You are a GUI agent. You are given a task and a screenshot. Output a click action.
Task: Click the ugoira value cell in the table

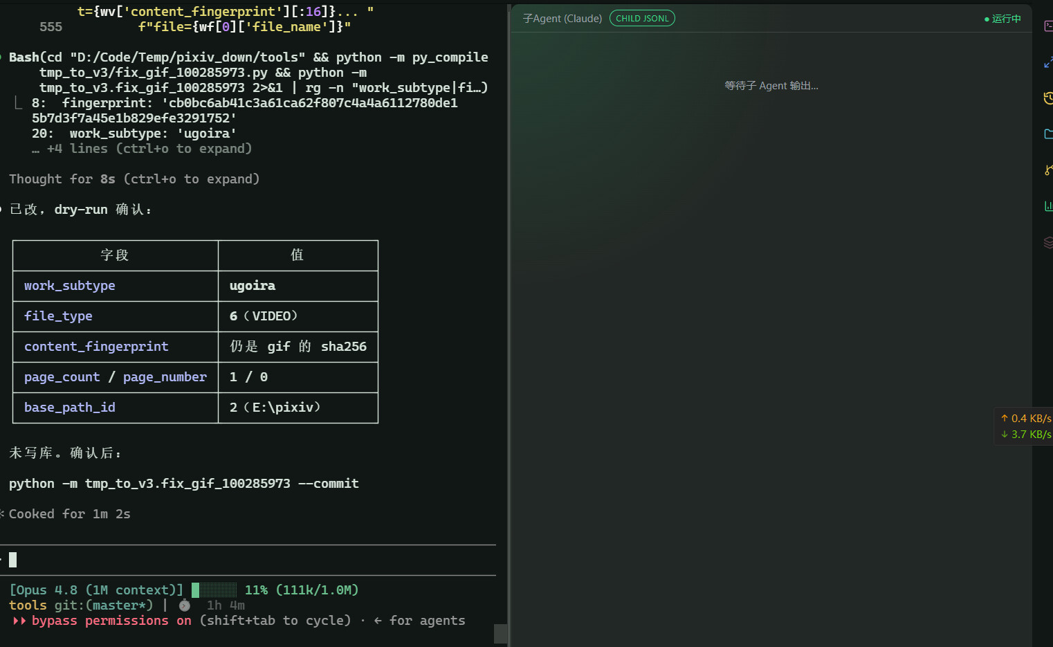(298, 286)
